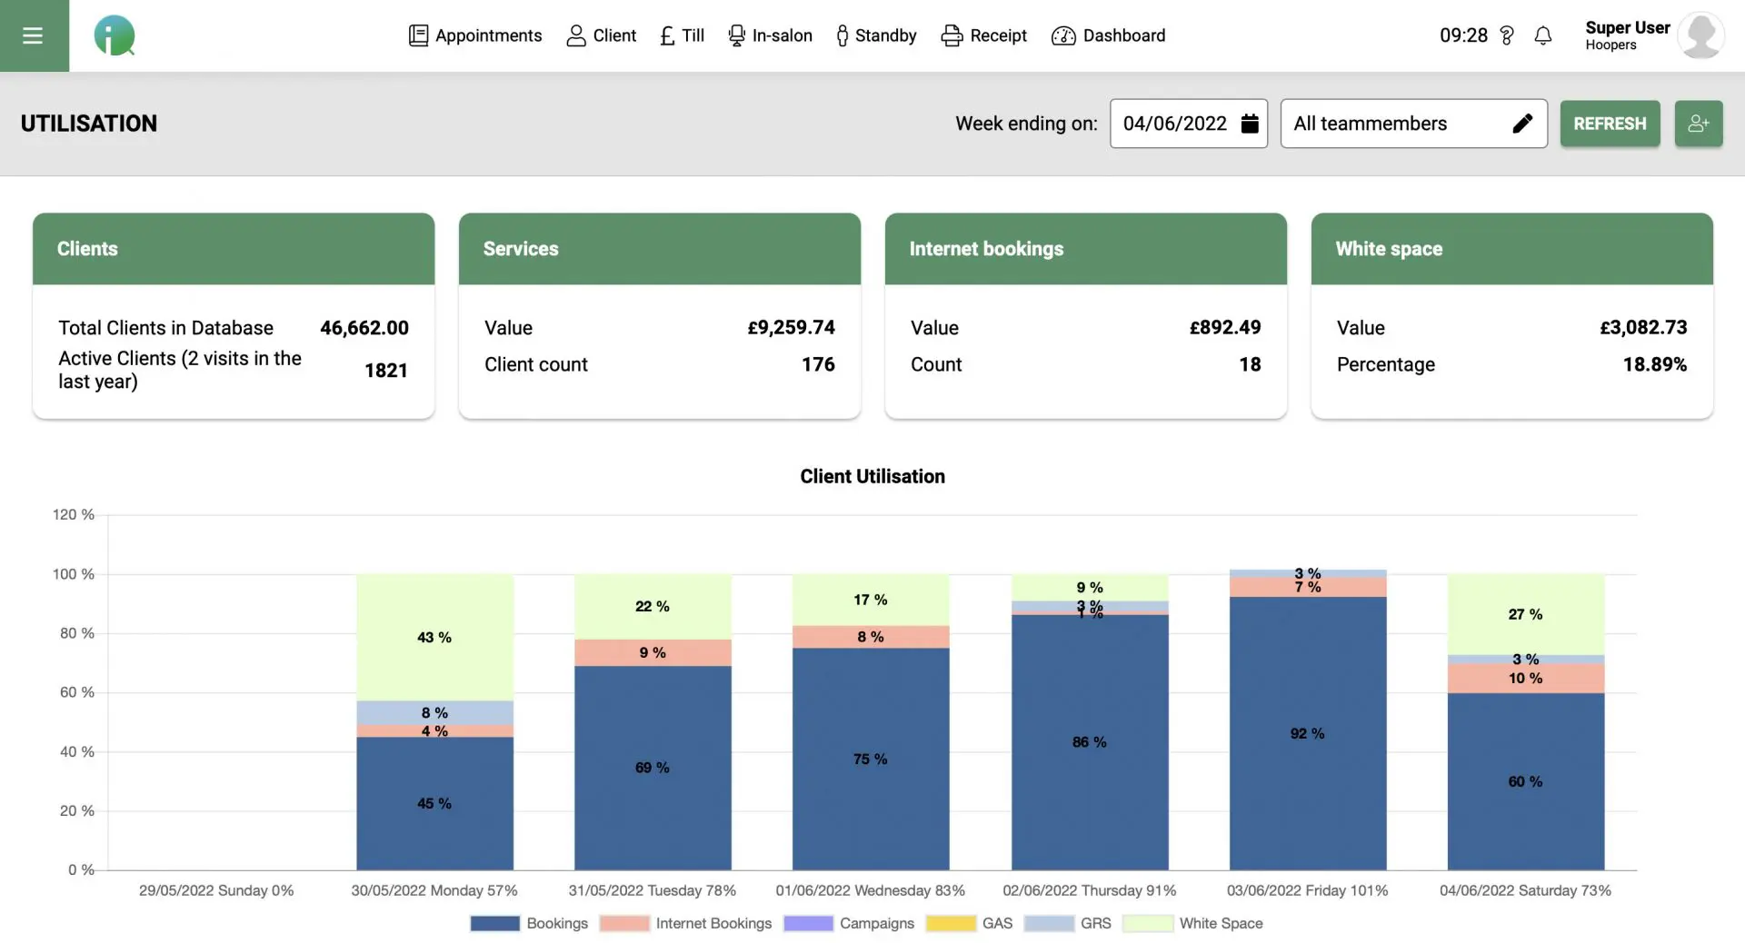Click the green app logo
Screen dimensions: 1745x943
[x=115, y=35]
